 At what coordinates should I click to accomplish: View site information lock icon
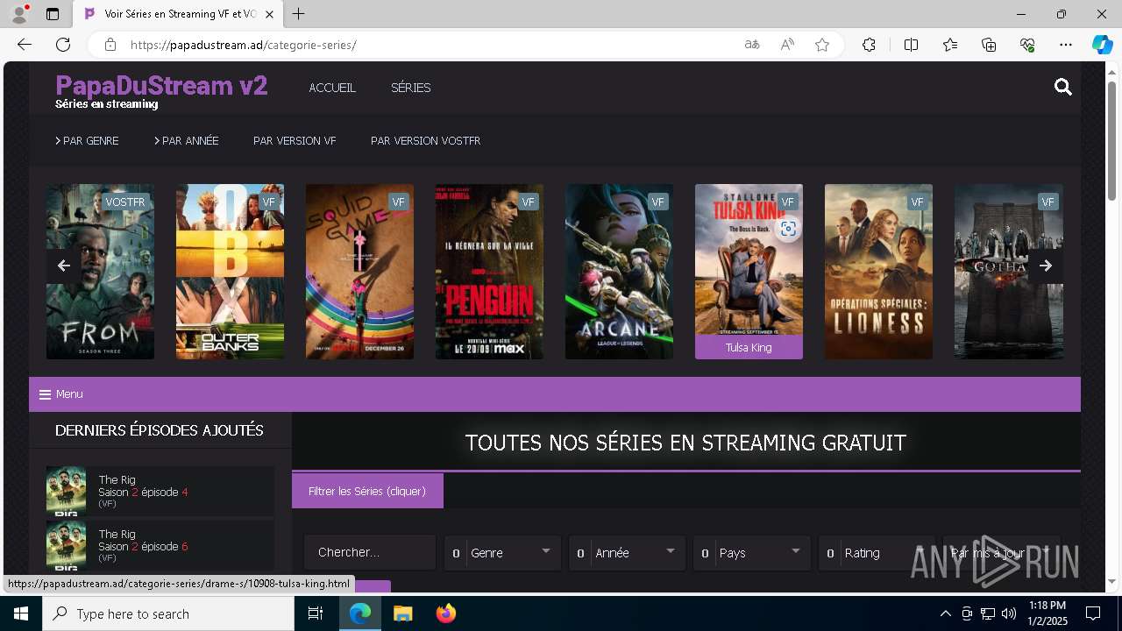point(110,45)
